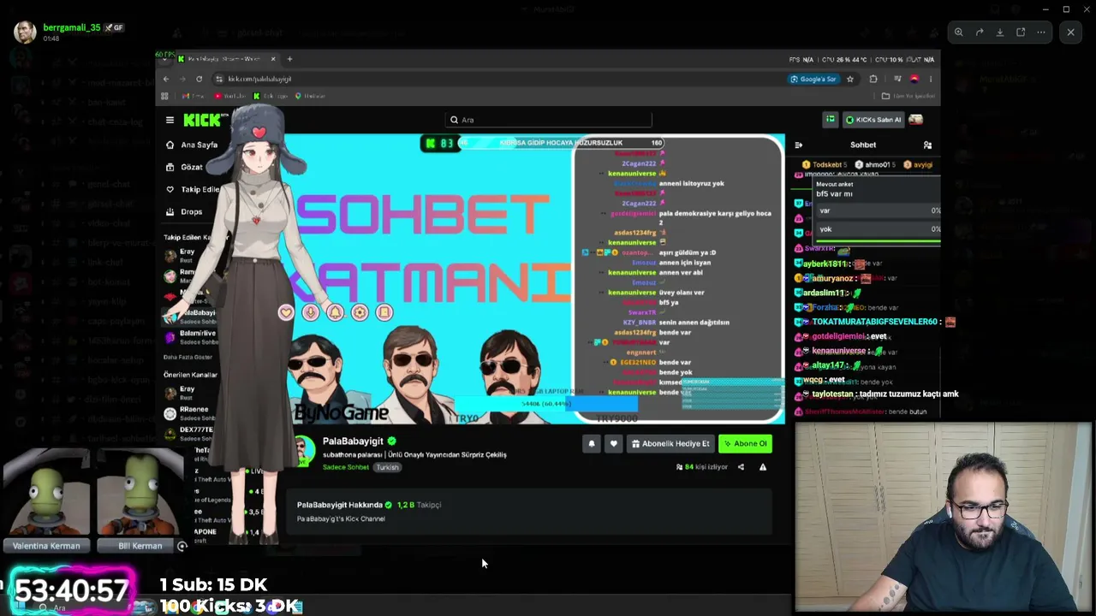
Task: Click the Sadece Sohbet category link
Action: pyautogui.click(x=346, y=467)
